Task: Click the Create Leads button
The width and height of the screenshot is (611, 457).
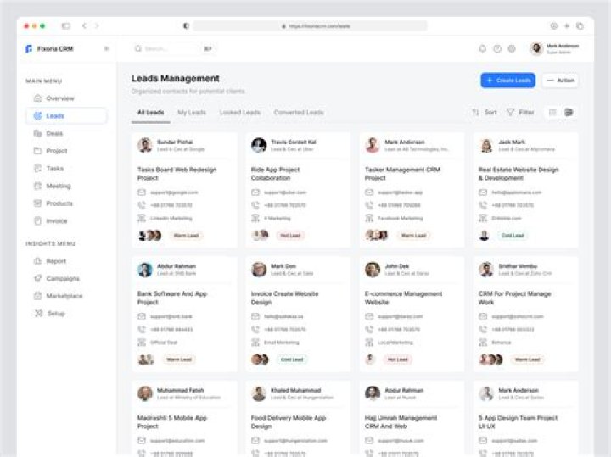Action: tap(507, 81)
